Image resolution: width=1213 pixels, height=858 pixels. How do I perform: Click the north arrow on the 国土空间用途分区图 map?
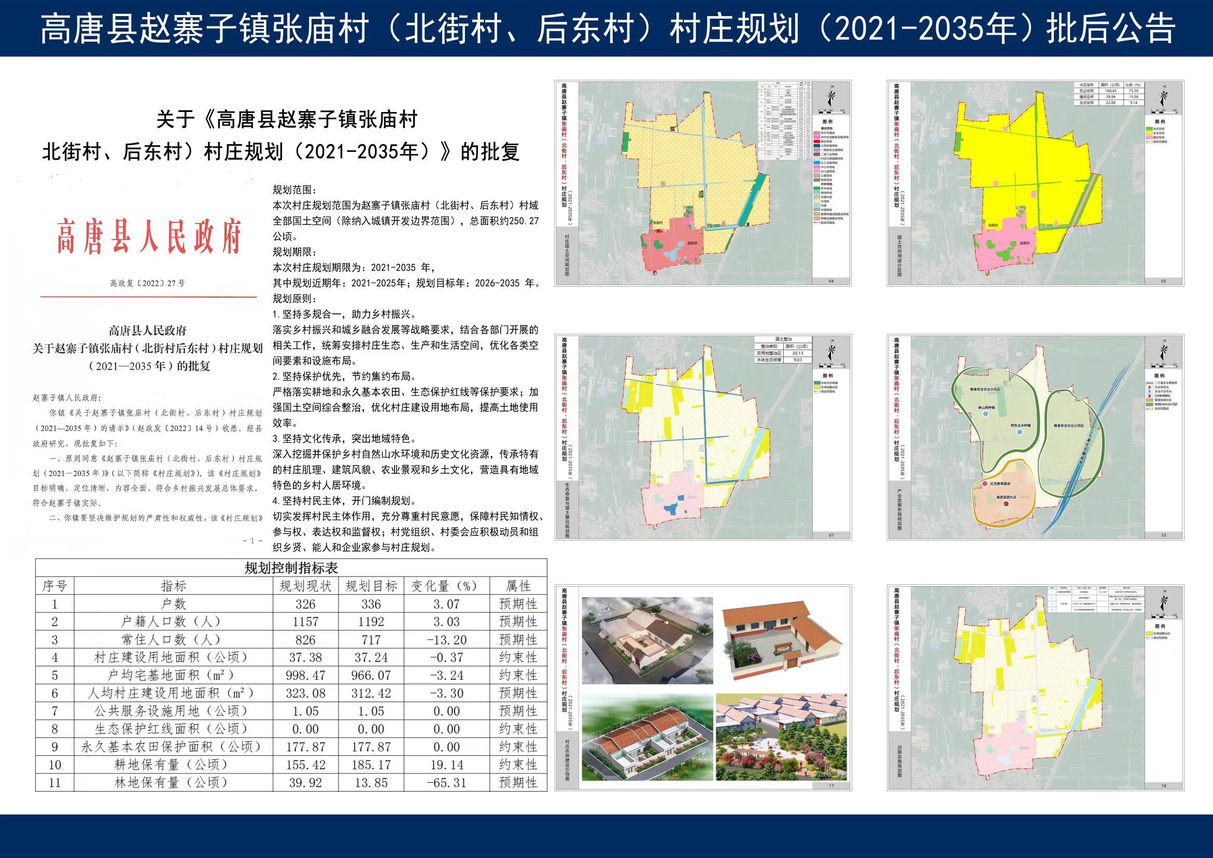coord(1163,97)
